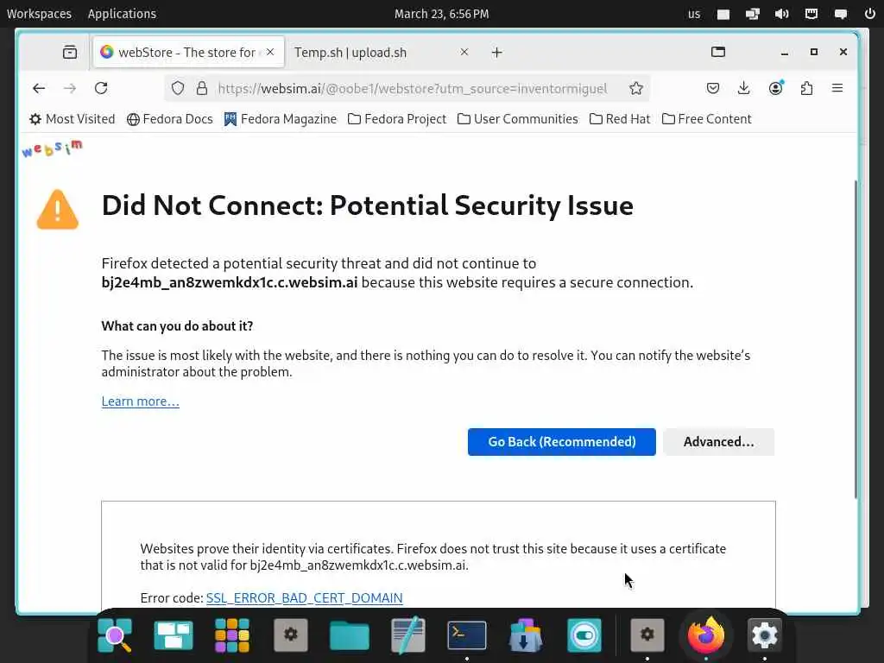This screenshot has height=663, width=884.
Task: Launch the terminal from the dock
Action: coord(466,636)
